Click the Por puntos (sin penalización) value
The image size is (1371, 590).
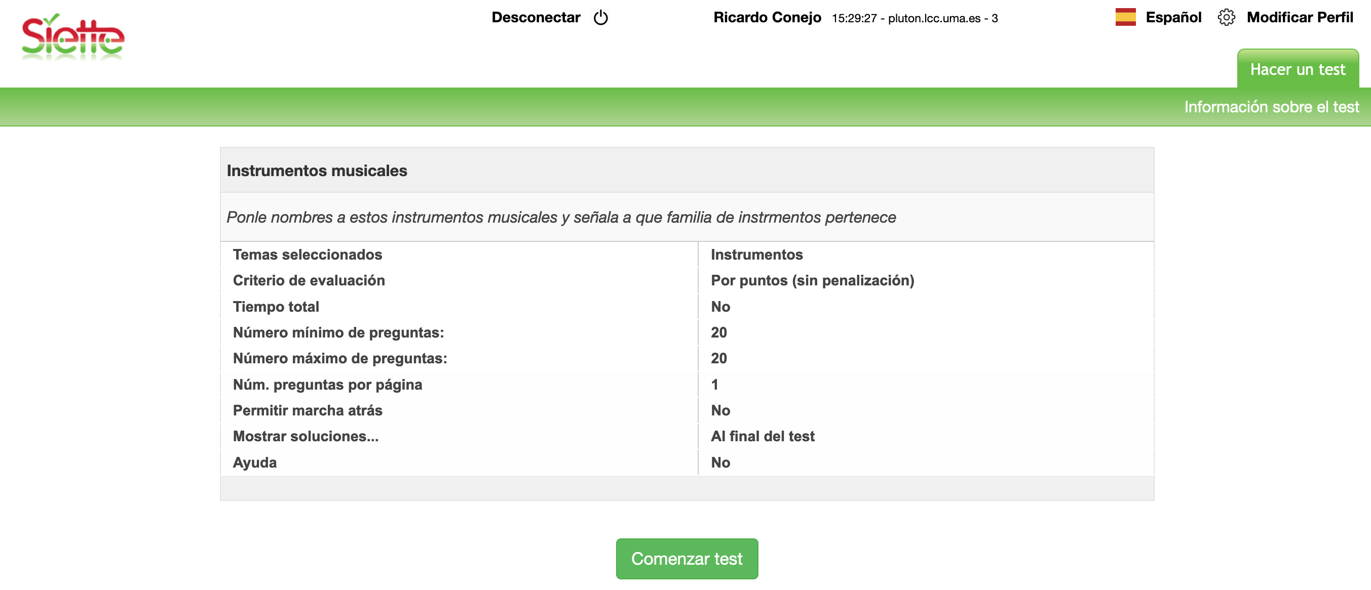pos(812,281)
